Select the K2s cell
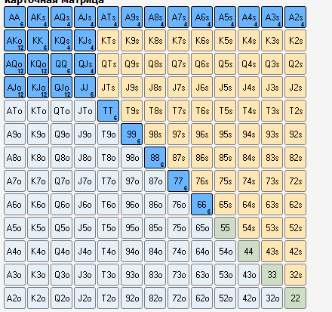Image resolution: width=332 pixels, height=312 pixels. [x=295, y=41]
